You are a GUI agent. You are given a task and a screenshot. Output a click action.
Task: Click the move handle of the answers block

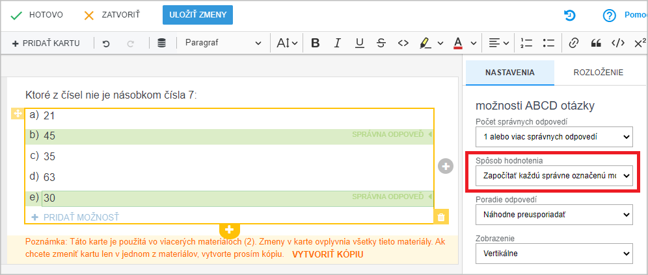[x=18, y=114]
